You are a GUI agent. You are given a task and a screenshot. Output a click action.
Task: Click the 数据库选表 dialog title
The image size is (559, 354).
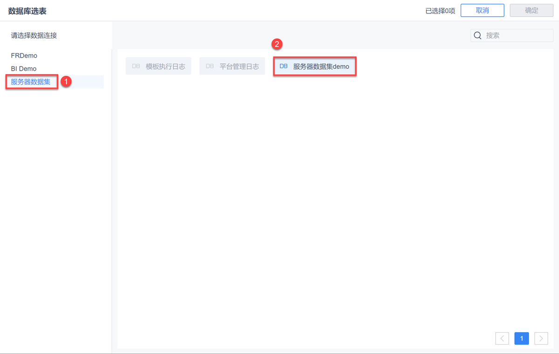tap(27, 11)
